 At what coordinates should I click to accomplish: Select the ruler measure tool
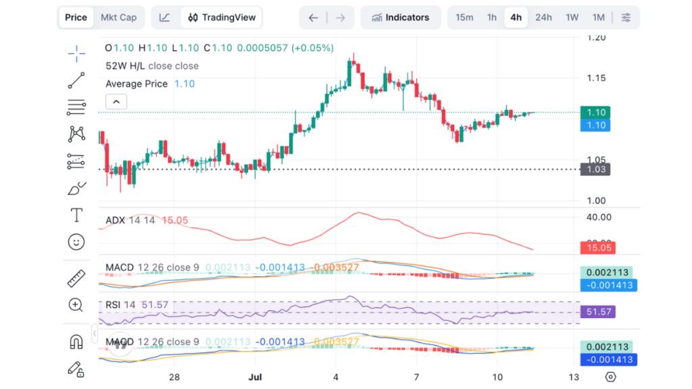[76, 278]
